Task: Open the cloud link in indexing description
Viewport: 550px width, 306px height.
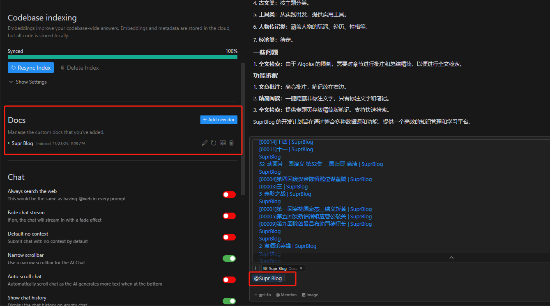Action: [223, 28]
